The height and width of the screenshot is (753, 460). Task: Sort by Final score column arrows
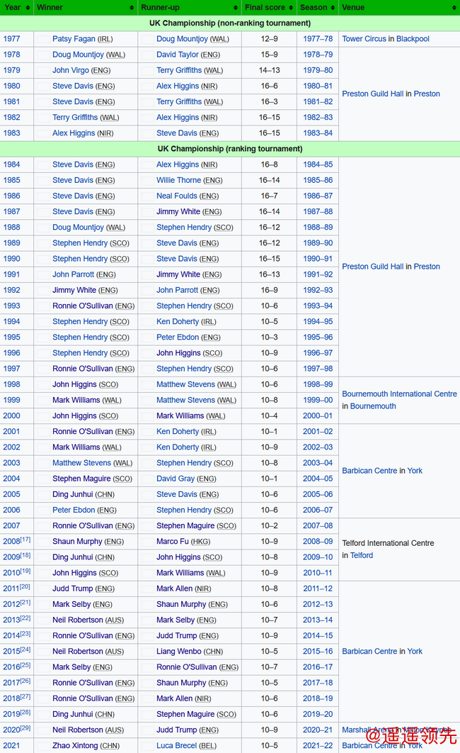291,8
